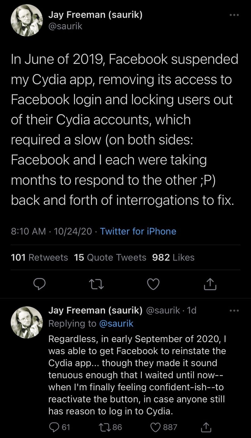Retweet the main tweet
251x438 pixels.
[x=97, y=284]
